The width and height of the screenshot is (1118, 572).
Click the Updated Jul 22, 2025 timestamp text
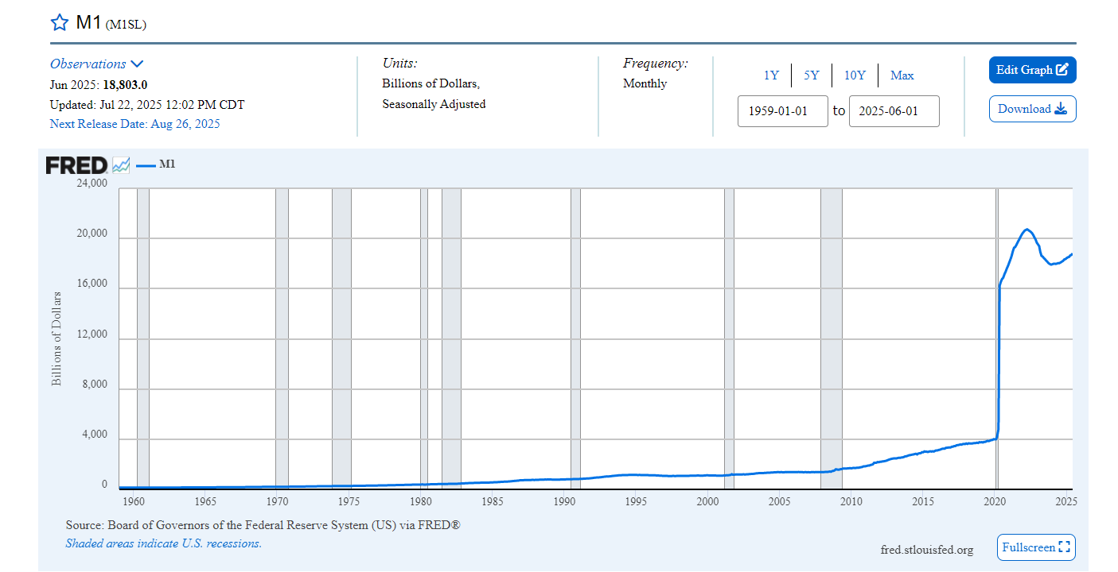coord(147,104)
